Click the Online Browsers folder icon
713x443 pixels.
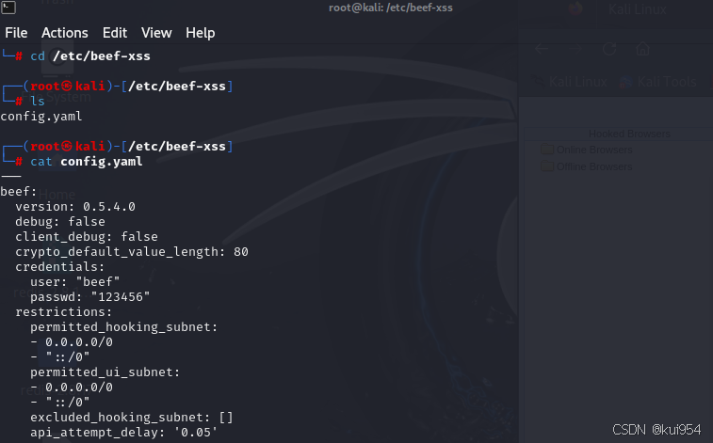point(547,150)
